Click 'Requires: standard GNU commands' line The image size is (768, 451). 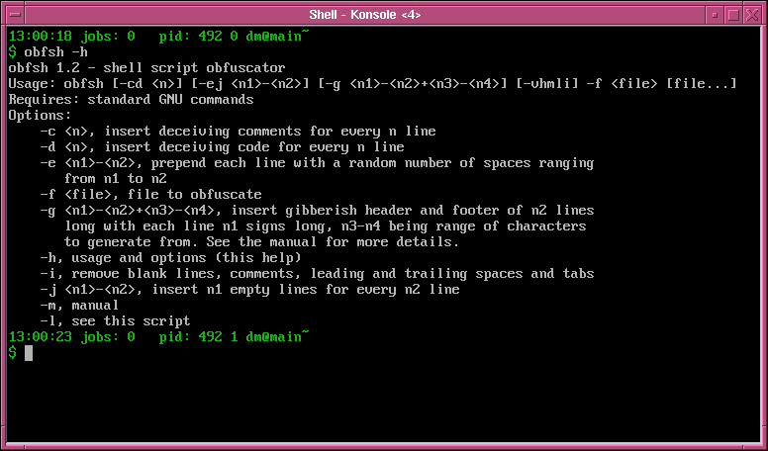tap(132, 100)
